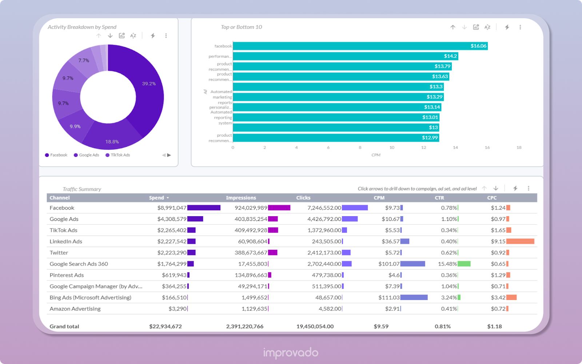This screenshot has height=364, width=582.
Task: Click the legend pager forward arrow
Action: tap(169, 155)
